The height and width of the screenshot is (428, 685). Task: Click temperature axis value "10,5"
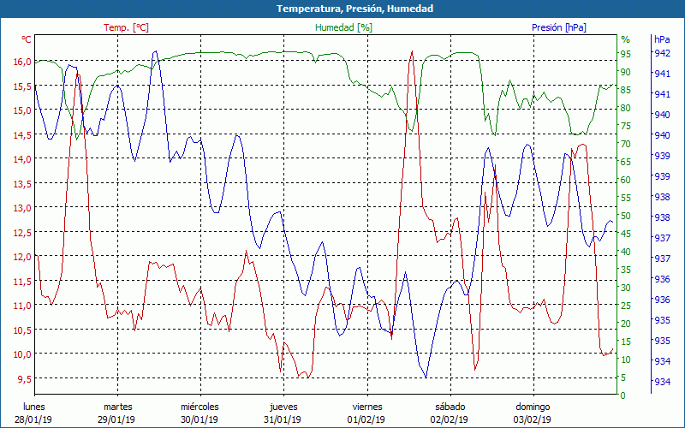coord(23,330)
